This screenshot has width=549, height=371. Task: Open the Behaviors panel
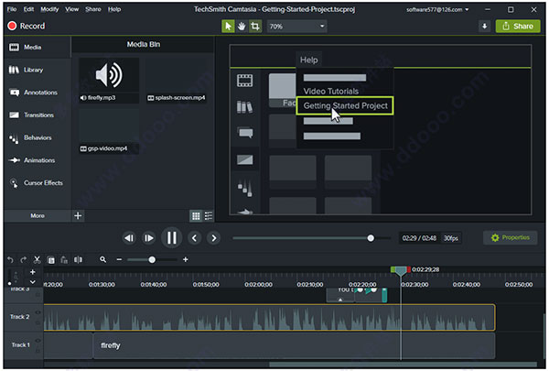(38, 137)
